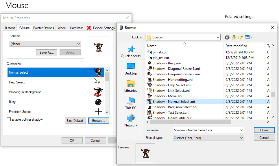Click Customize list scroll up arrow
The height and width of the screenshot is (166, 279).
click(107, 70)
